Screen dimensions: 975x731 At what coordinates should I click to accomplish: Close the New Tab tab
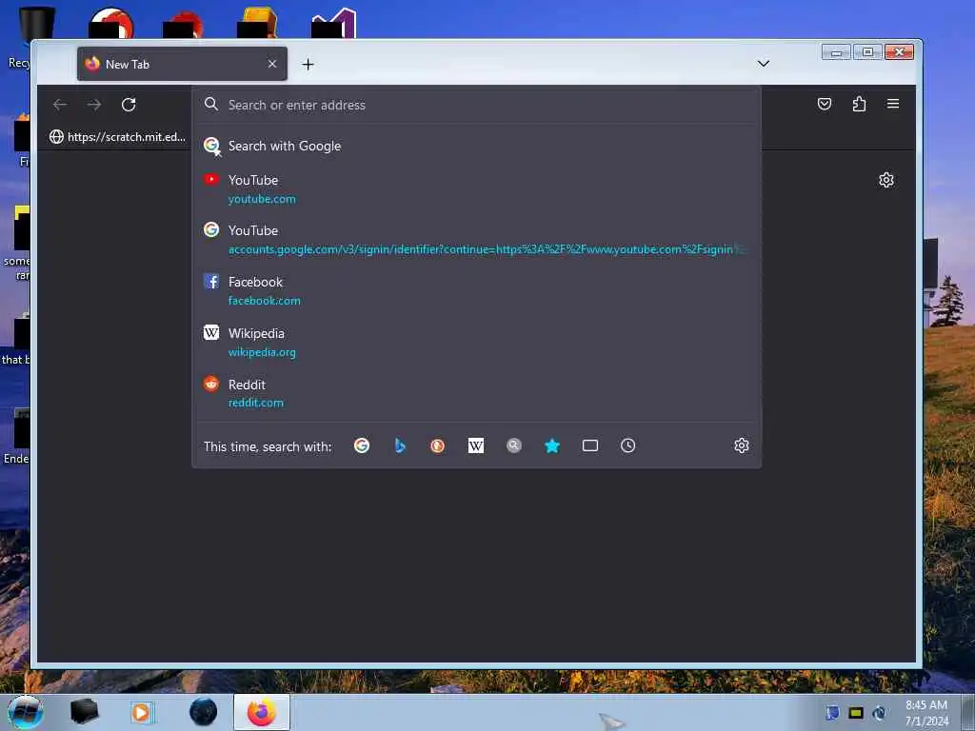(271, 64)
